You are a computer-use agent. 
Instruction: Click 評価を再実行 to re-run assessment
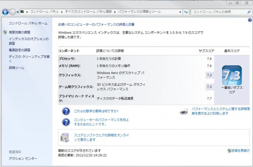pyautogui.click(x=241, y=151)
